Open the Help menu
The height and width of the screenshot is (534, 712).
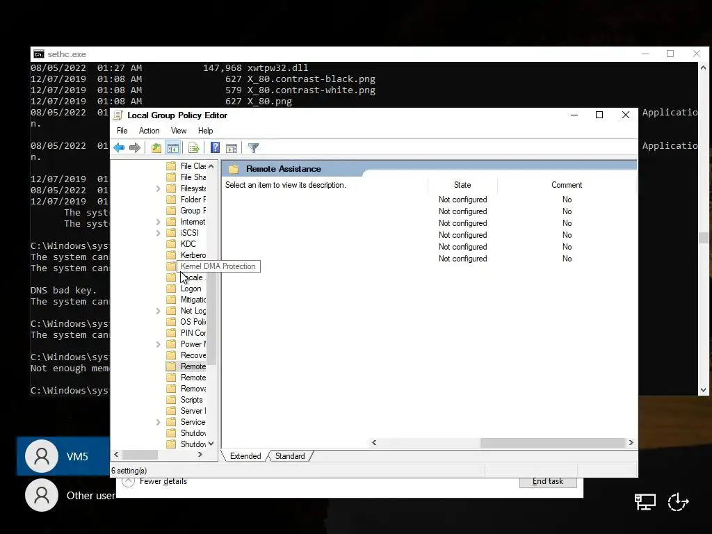205,131
